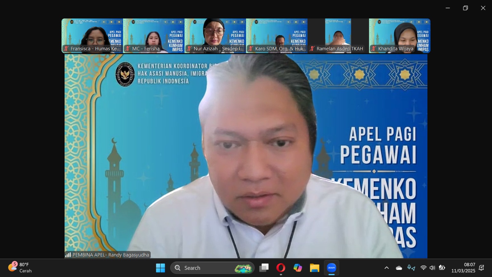The height and width of the screenshot is (277, 492).
Task: Click the taskbar Search box
Action: click(212, 268)
